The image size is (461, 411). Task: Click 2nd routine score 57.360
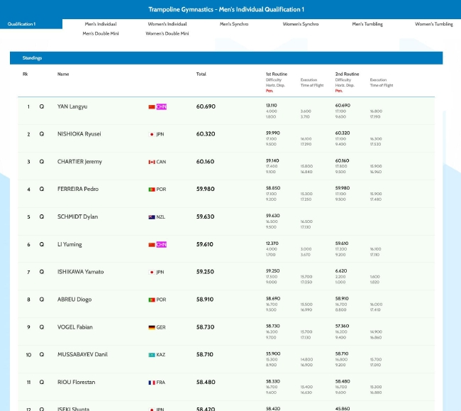pyautogui.click(x=342, y=326)
